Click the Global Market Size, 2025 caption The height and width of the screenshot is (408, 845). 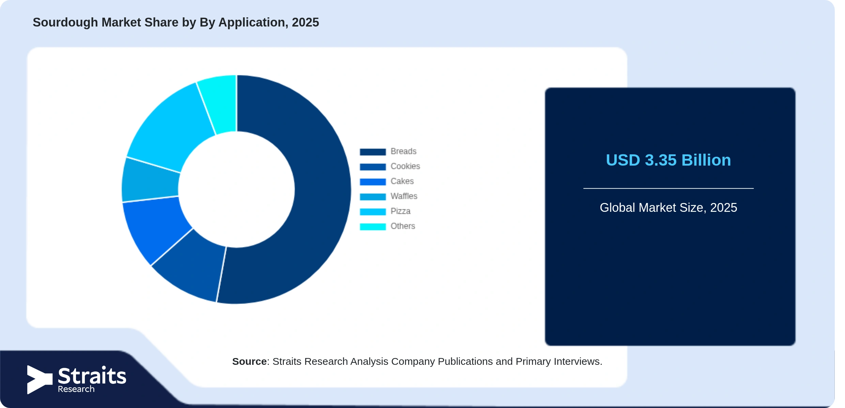(x=668, y=207)
